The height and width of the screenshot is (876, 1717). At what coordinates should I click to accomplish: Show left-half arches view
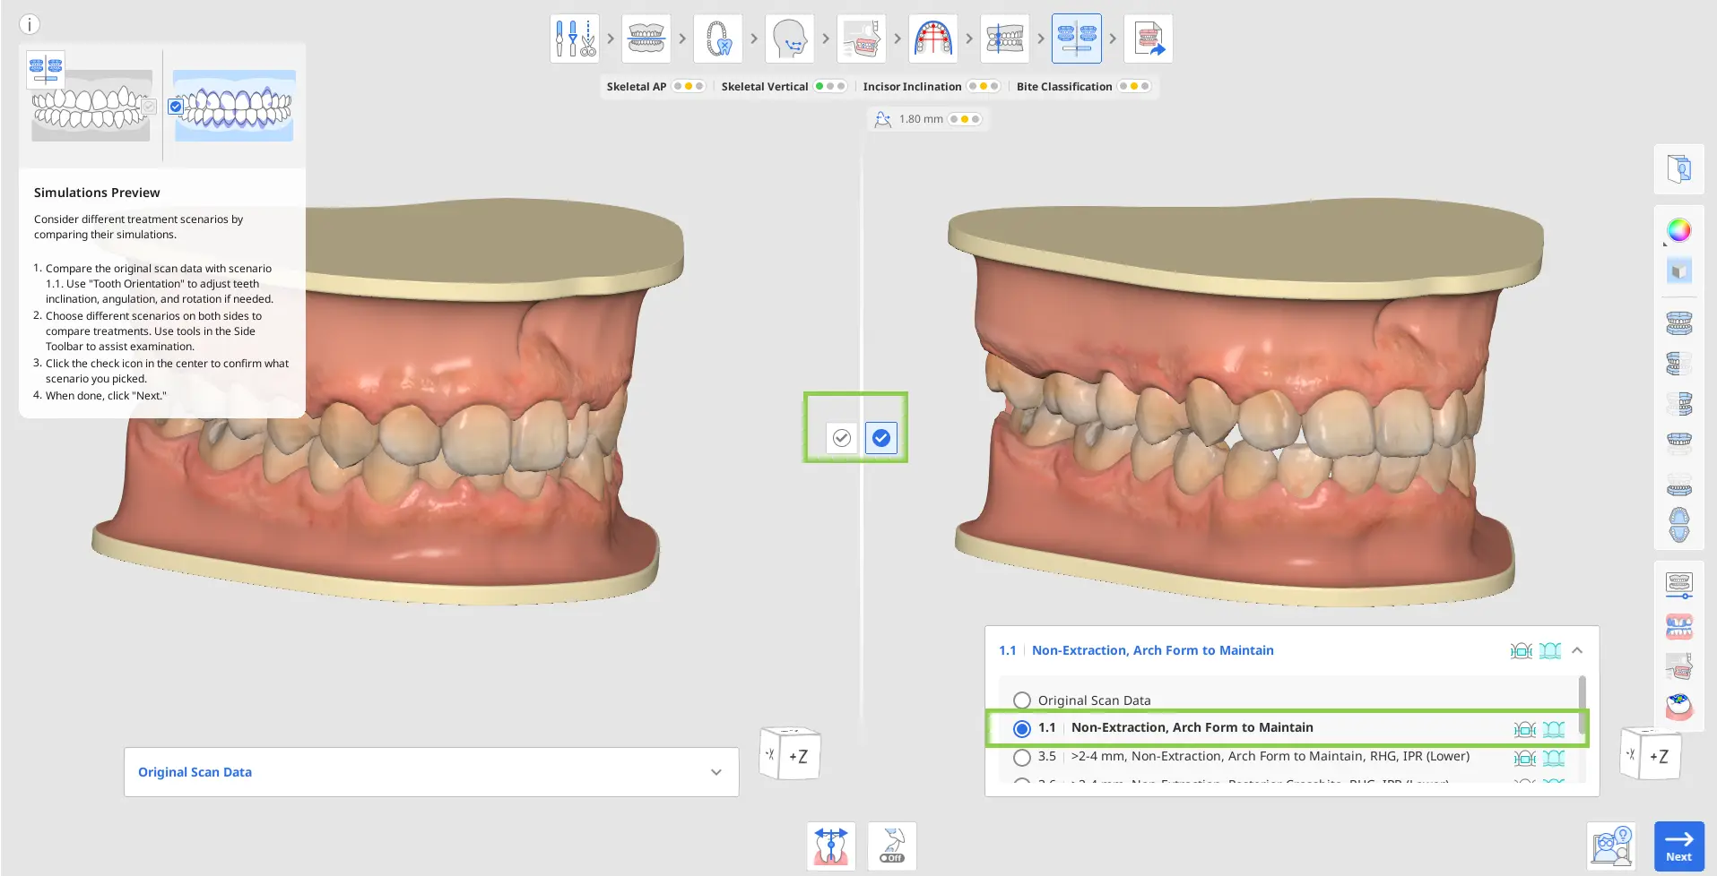tap(1679, 364)
